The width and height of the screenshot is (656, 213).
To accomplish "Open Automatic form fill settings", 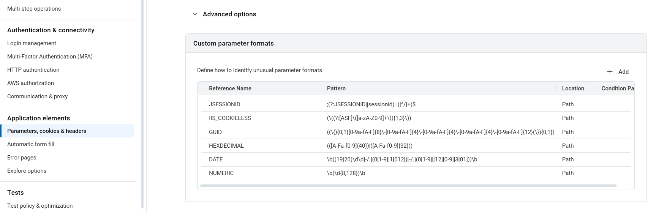I will click(31, 144).
